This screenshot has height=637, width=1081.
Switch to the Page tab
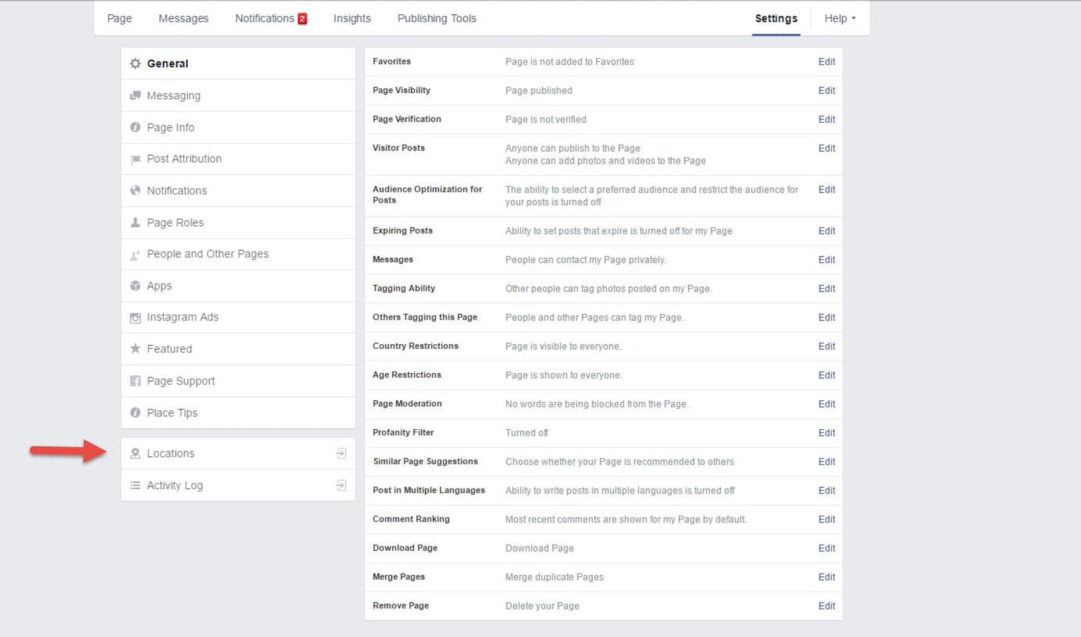(x=120, y=18)
